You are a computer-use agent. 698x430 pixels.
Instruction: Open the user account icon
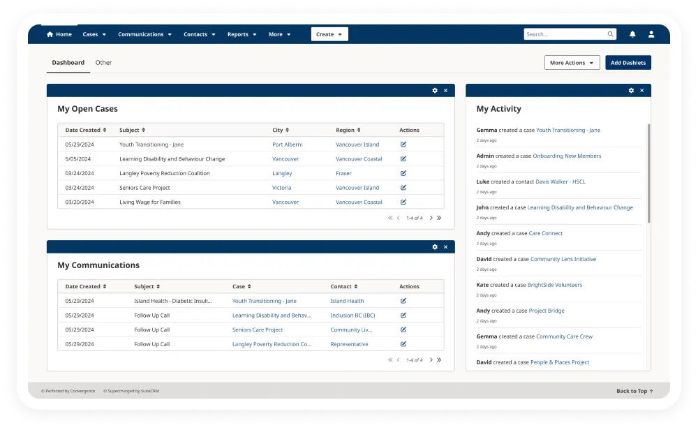pos(651,34)
